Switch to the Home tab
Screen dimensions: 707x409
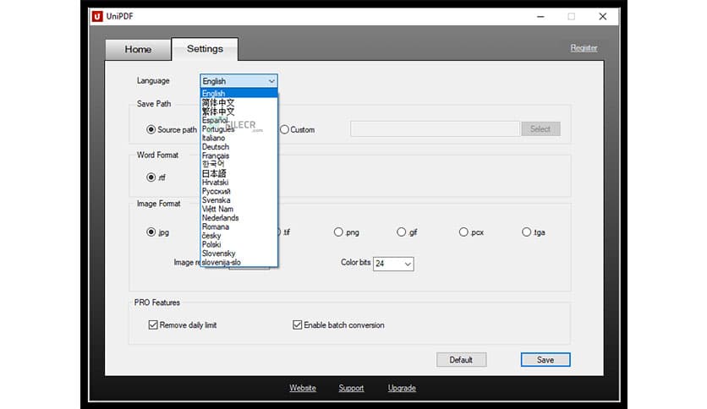click(x=138, y=49)
